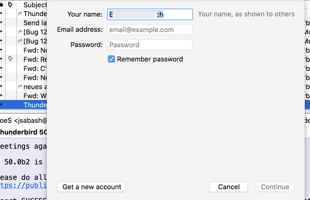The image size is (310, 200).
Task: Click the Your name text field
Action: coord(150,14)
